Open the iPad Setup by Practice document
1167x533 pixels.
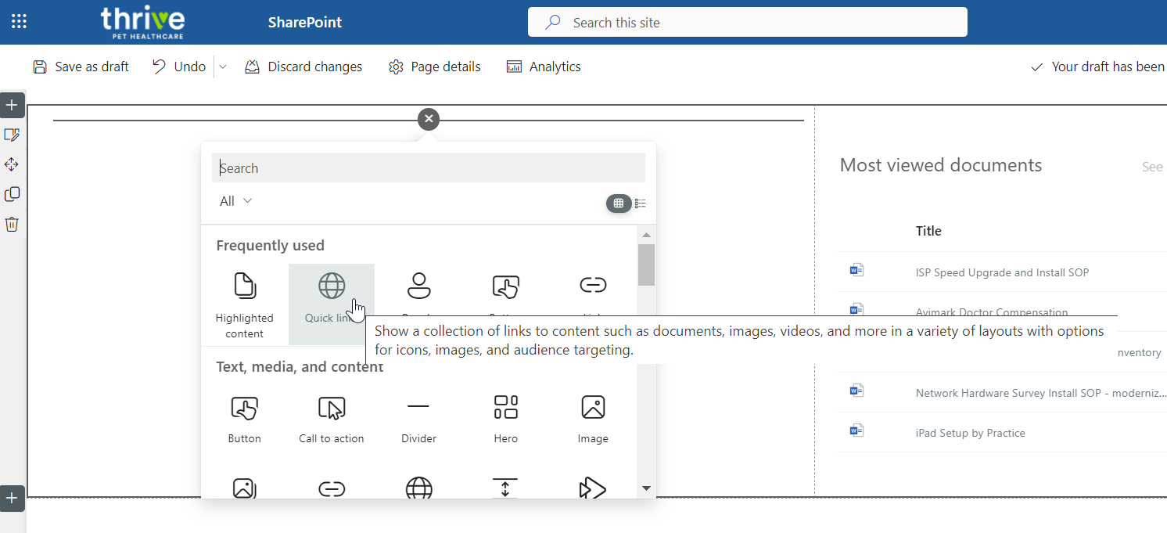pos(970,433)
